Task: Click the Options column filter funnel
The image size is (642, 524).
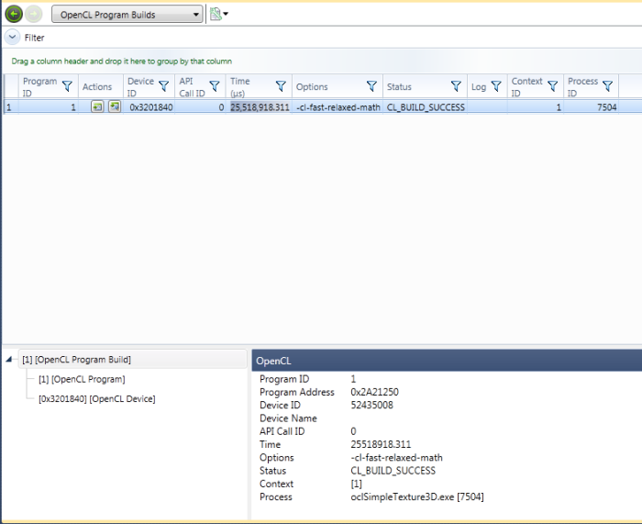Action: point(371,86)
